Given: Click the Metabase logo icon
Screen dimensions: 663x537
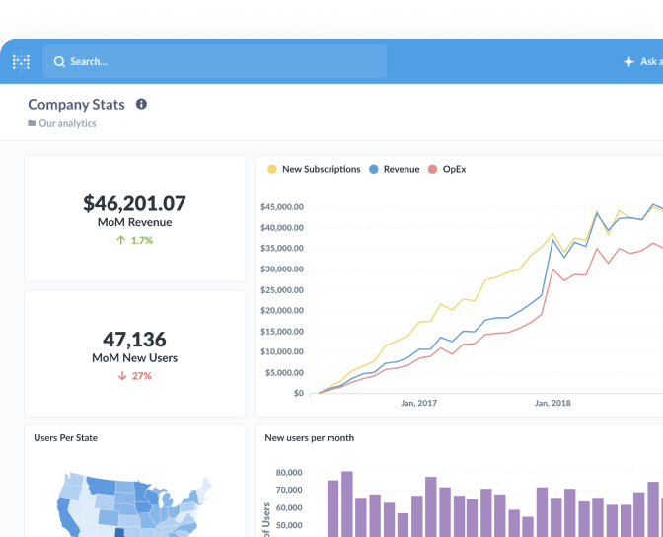Looking at the screenshot, I should click(x=21, y=61).
